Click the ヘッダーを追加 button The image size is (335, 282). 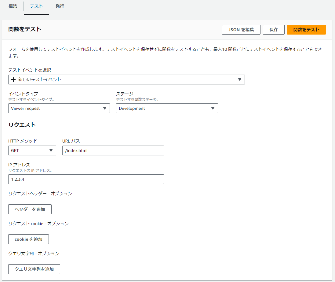click(x=30, y=209)
